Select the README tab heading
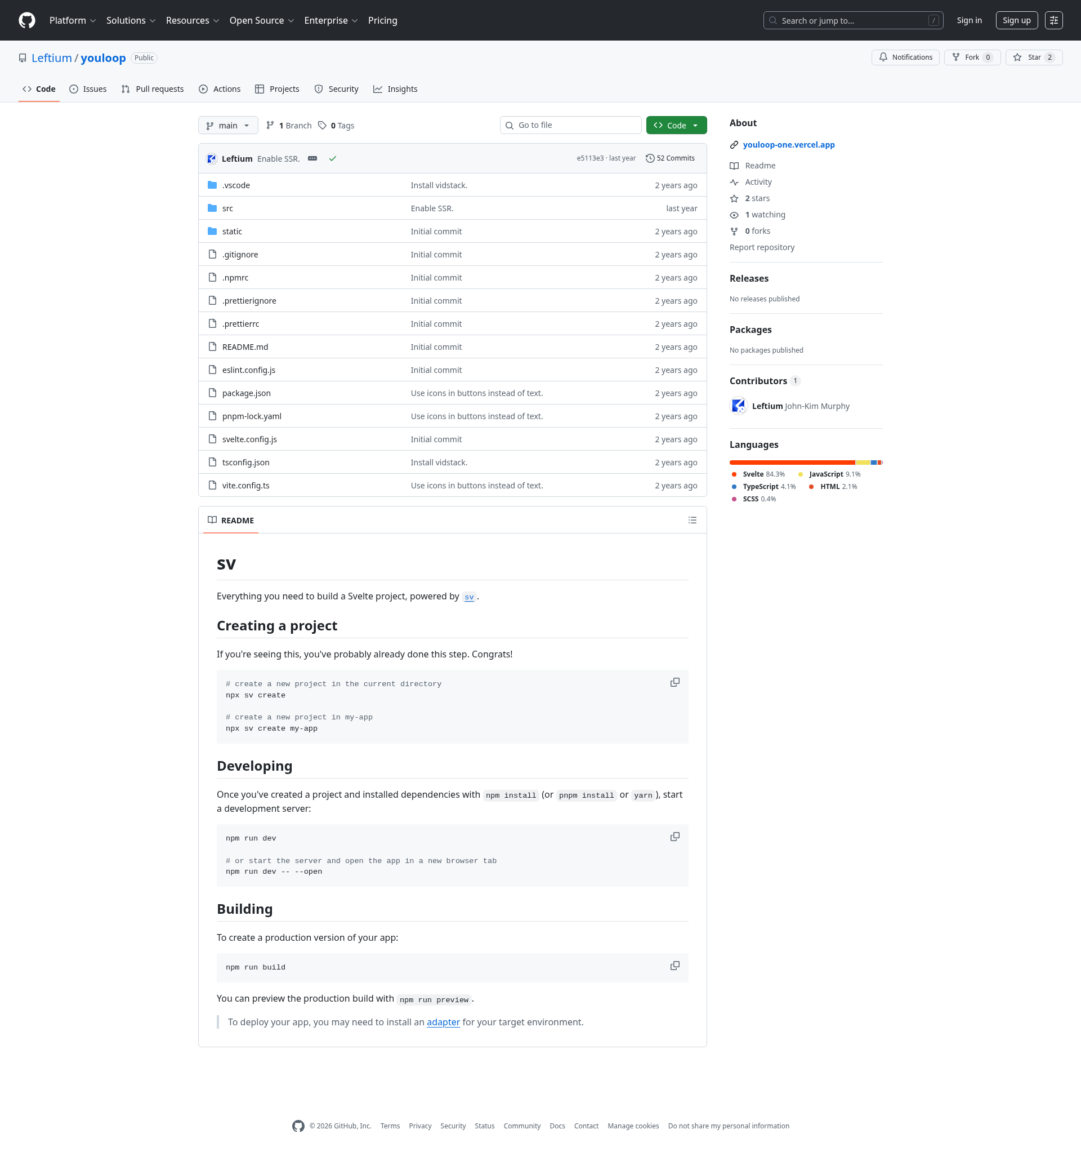Image resolution: width=1081 pixels, height=1156 pixels. (231, 521)
